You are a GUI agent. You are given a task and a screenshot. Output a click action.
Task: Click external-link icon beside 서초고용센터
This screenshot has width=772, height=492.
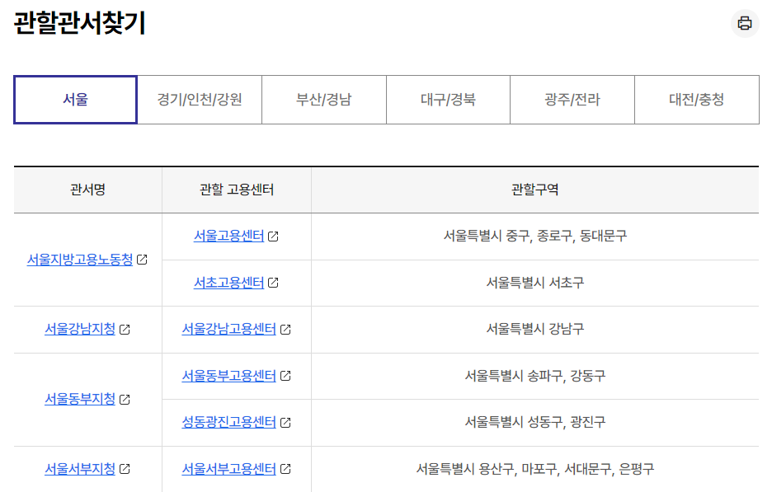tap(274, 282)
